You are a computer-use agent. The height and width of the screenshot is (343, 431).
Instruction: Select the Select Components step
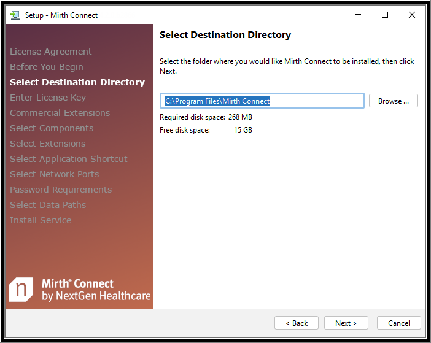(52, 128)
